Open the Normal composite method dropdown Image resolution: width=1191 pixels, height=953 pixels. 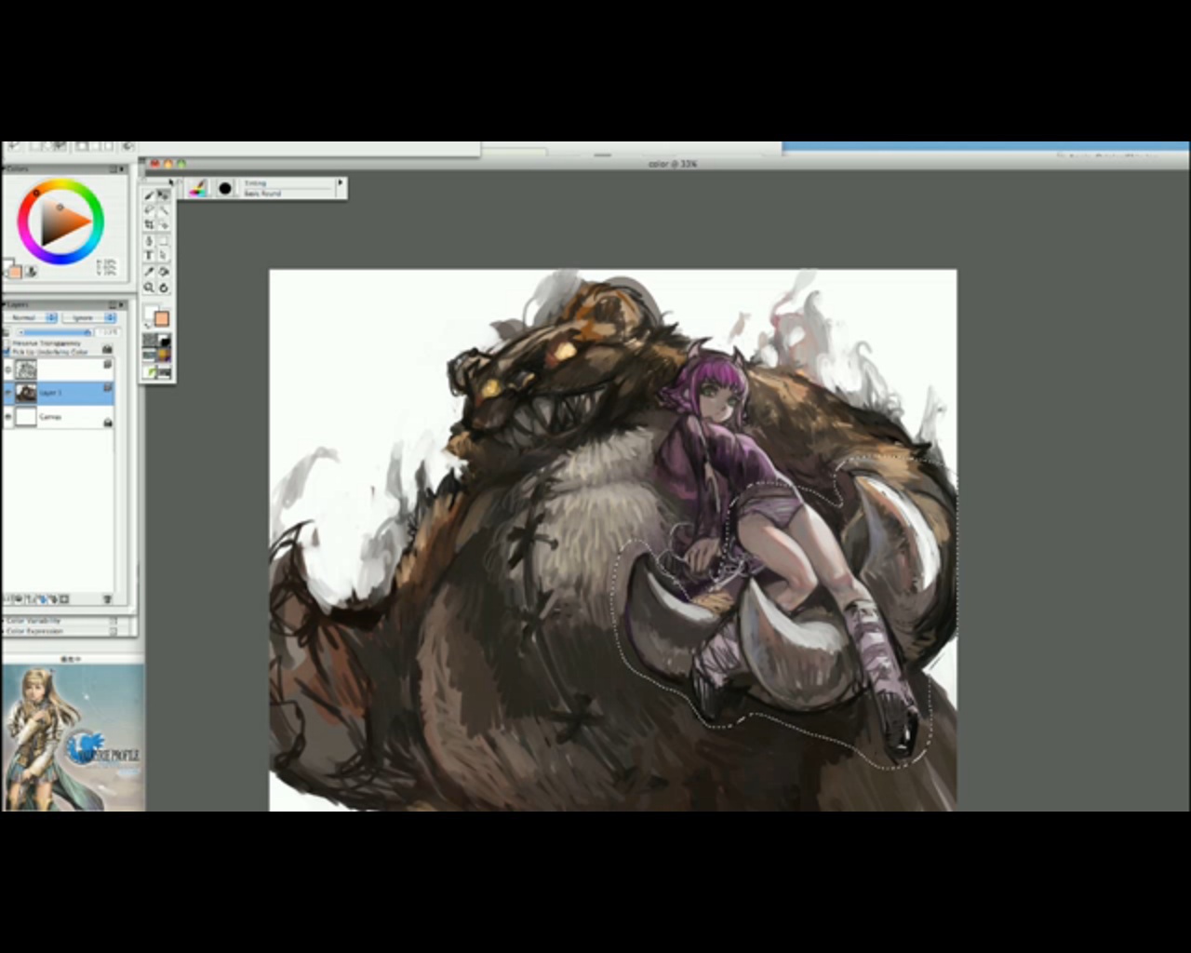point(31,317)
